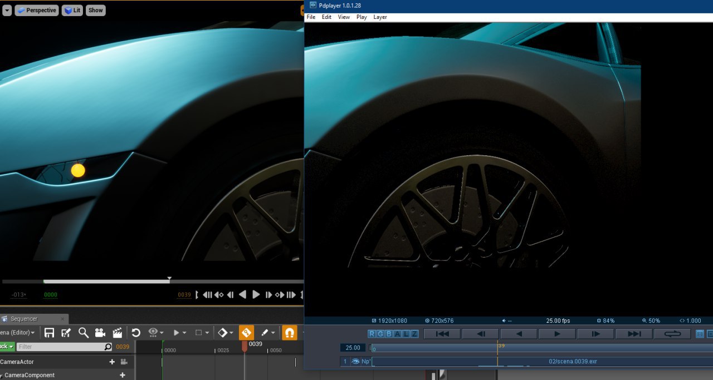Open the key group diamond dropdown

point(225,333)
